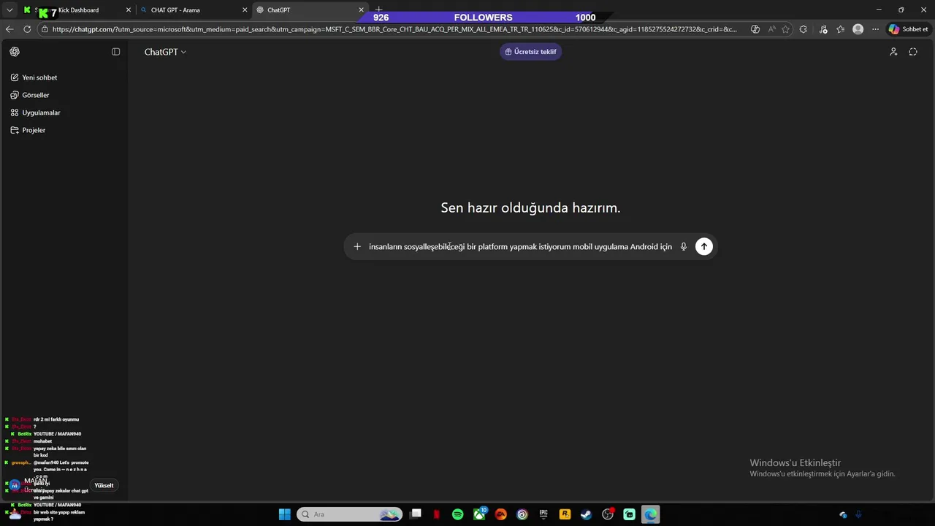
Task: Reload the page with refresh icon
Action: coord(27,29)
